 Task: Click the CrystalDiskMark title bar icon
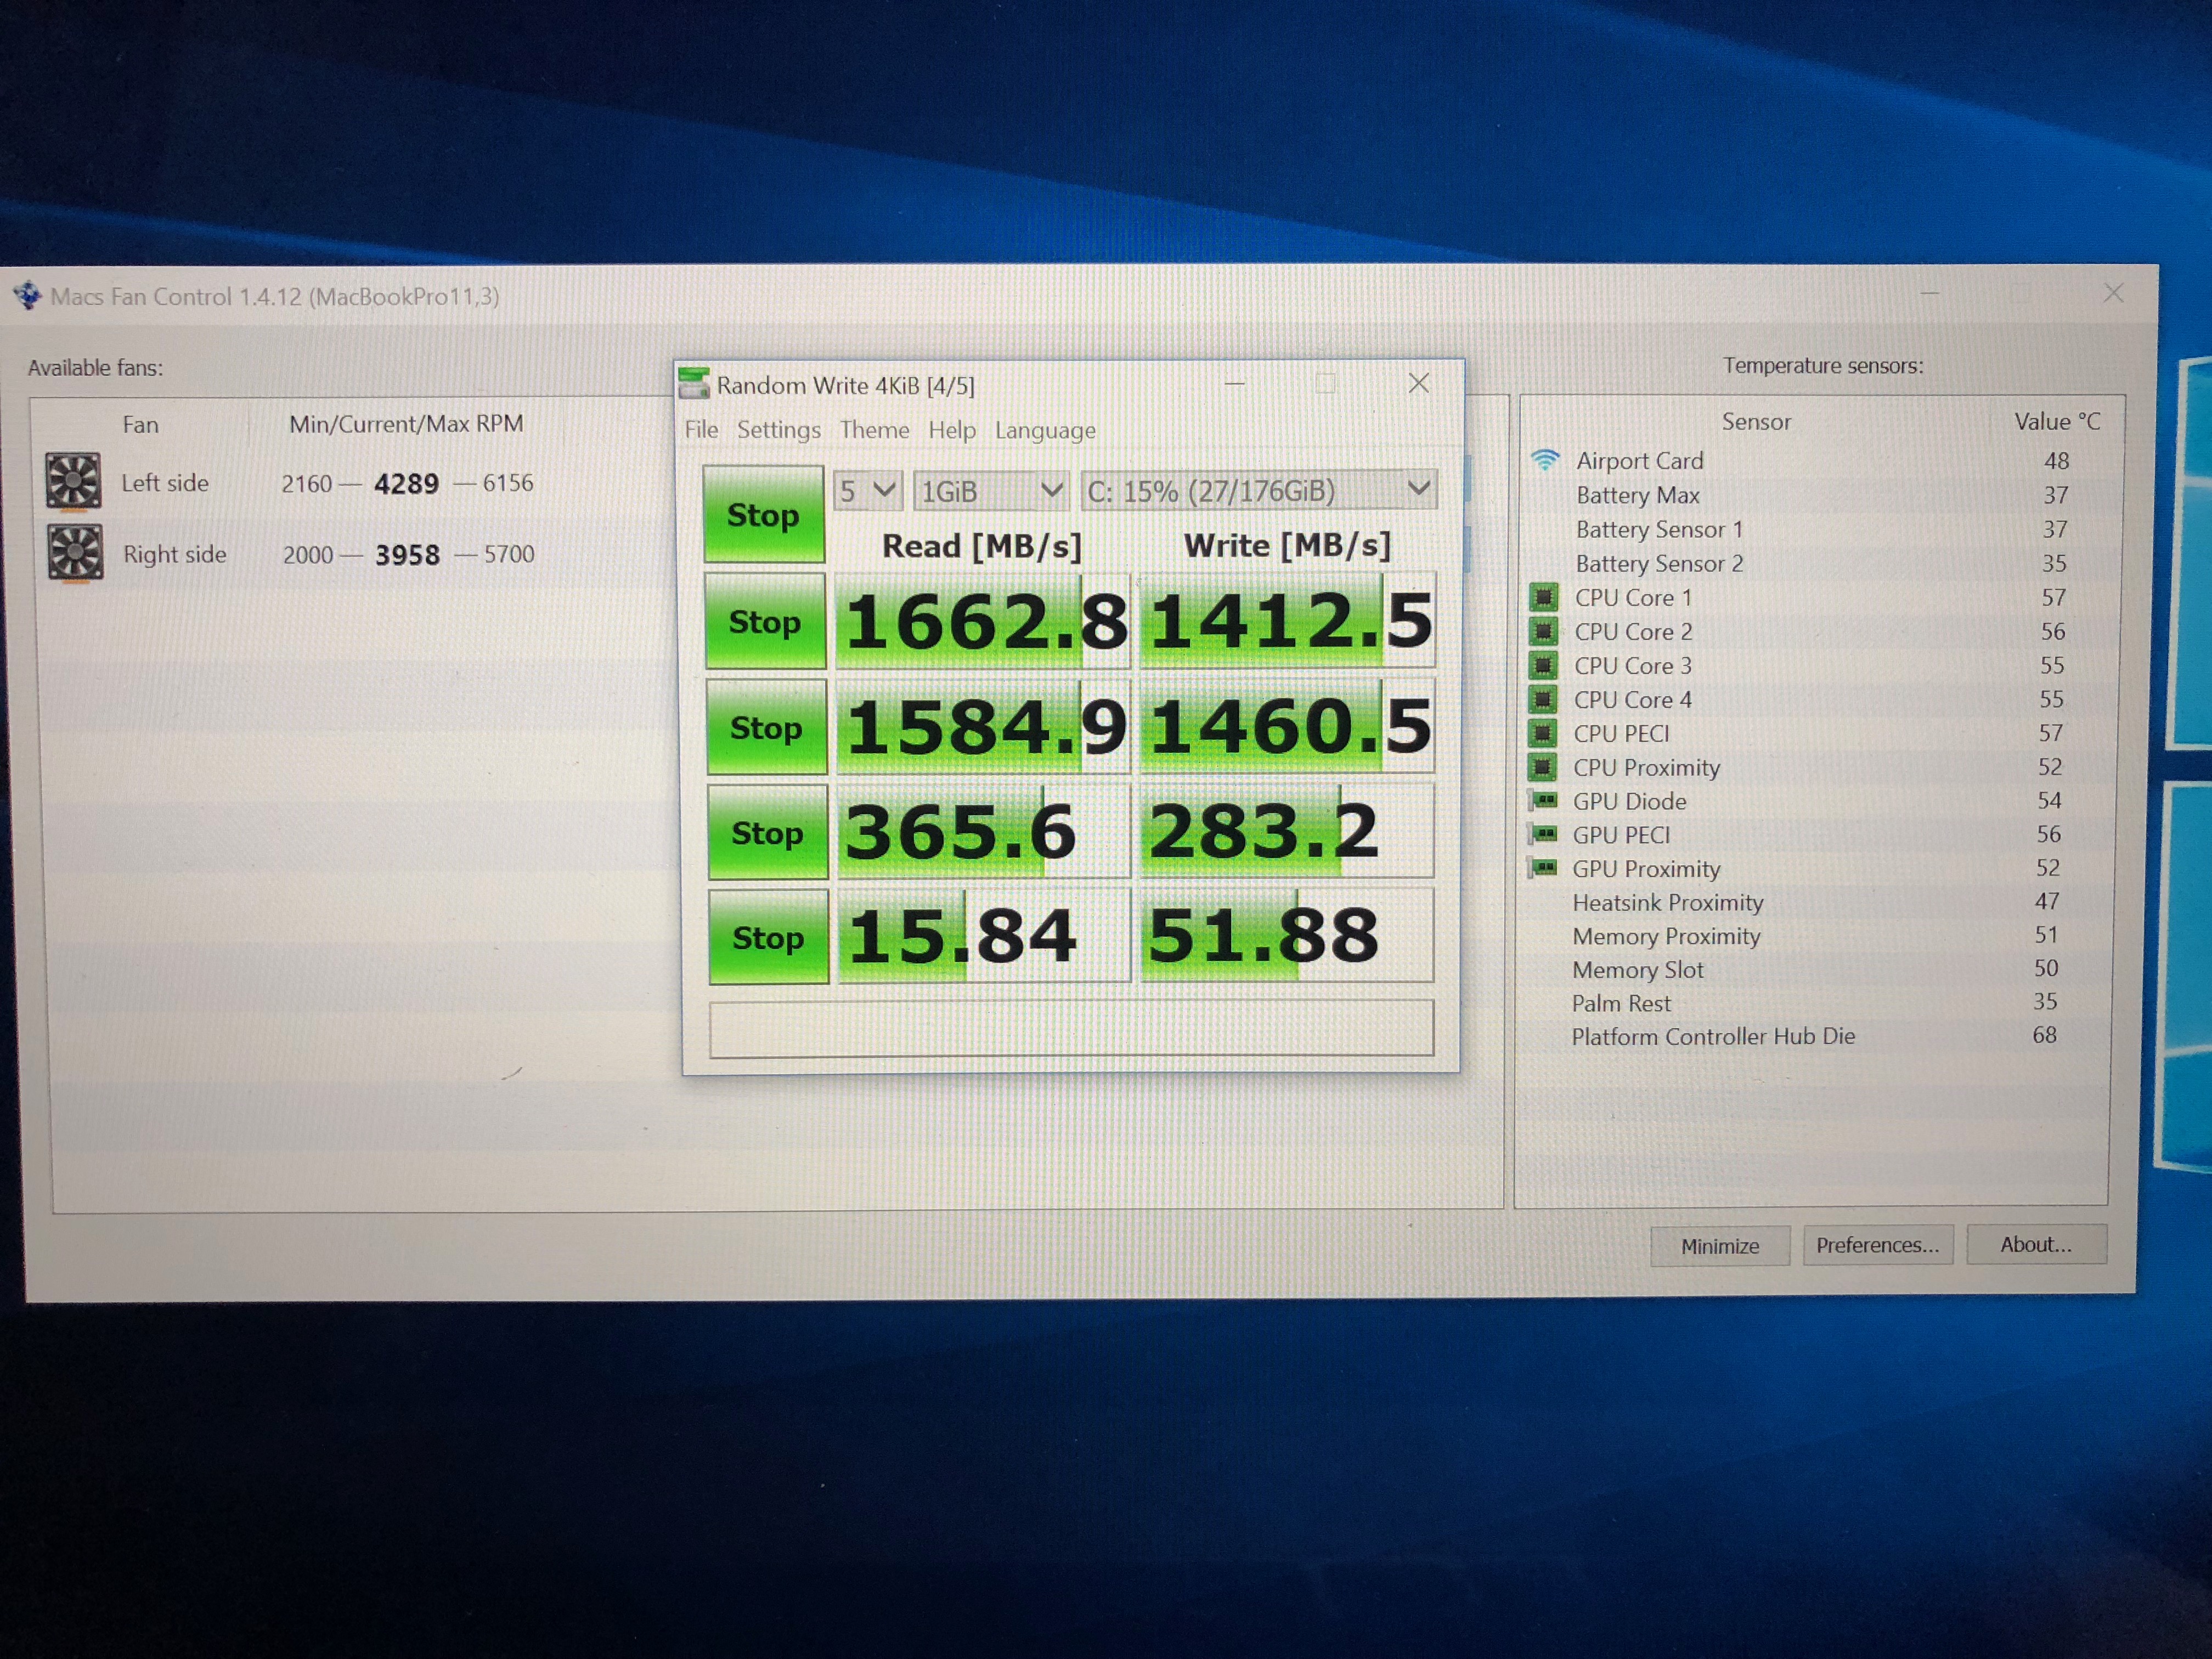coord(694,383)
